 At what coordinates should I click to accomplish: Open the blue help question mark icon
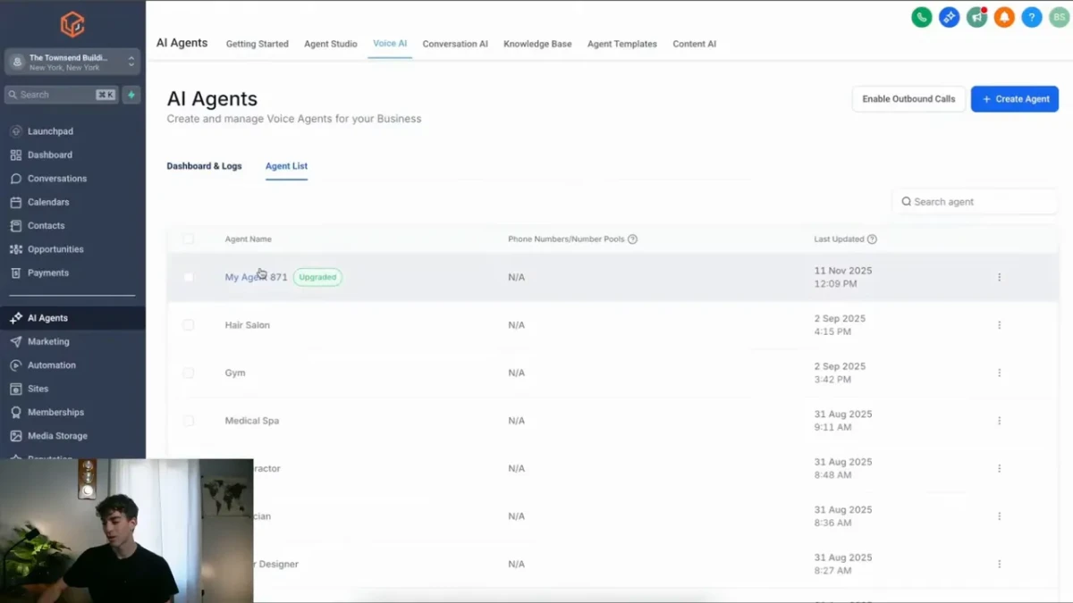coord(1032,17)
